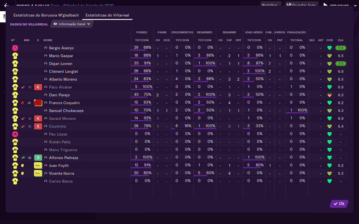Image resolution: width=359 pixels, height=224 pixels.
Task: Open Coutinho's player name link
Action: [57, 126]
